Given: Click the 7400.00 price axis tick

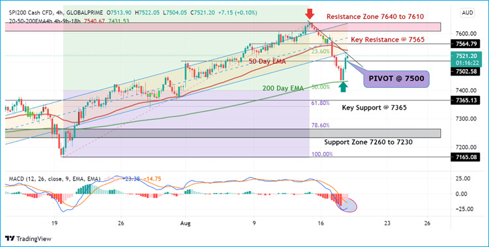Looking at the screenshot, I should [466, 91].
